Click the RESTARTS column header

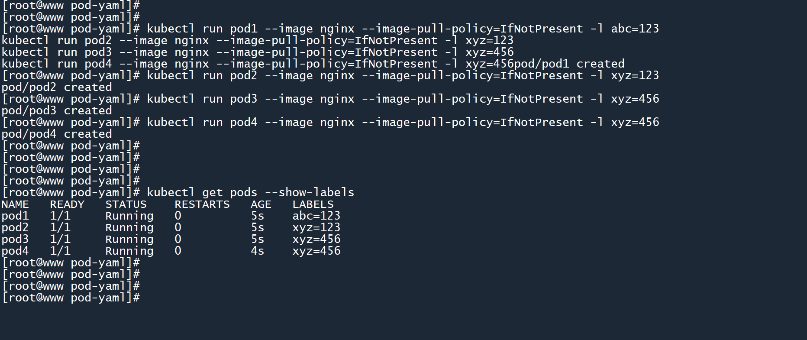(x=202, y=204)
